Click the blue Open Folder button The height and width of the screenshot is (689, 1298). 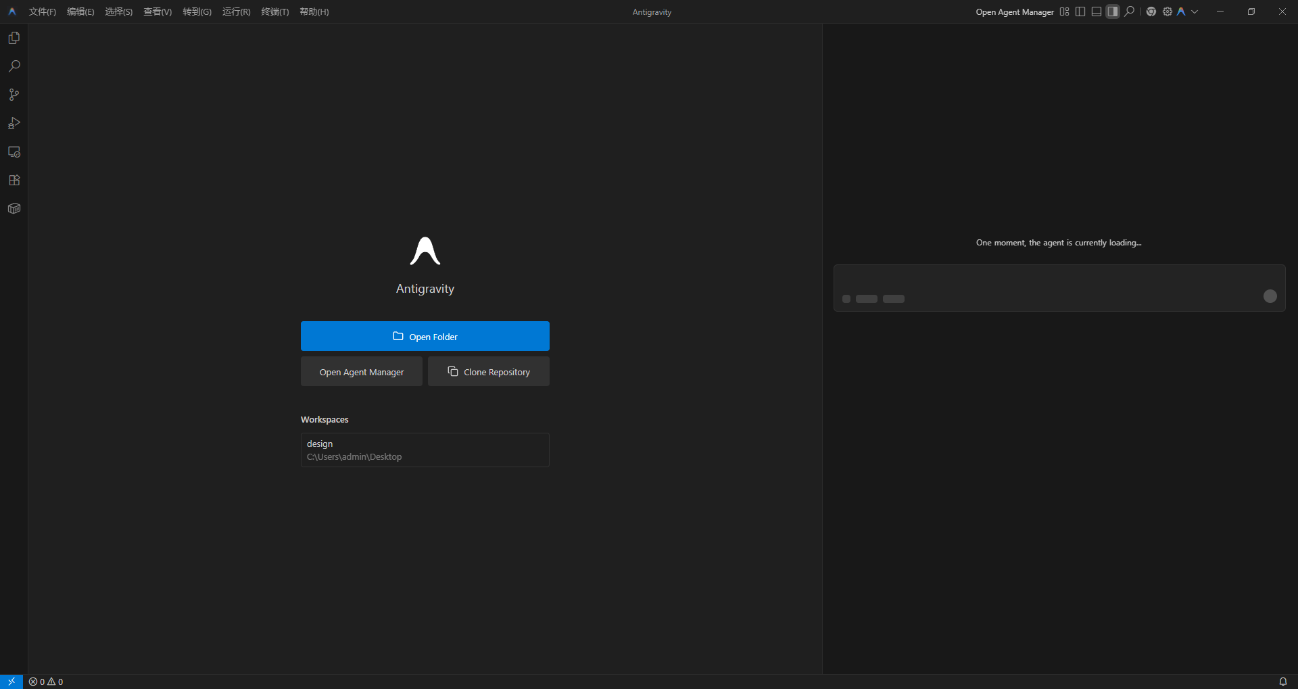(425, 336)
